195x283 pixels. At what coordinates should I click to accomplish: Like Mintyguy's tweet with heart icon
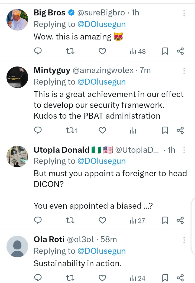click(x=102, y=131)
